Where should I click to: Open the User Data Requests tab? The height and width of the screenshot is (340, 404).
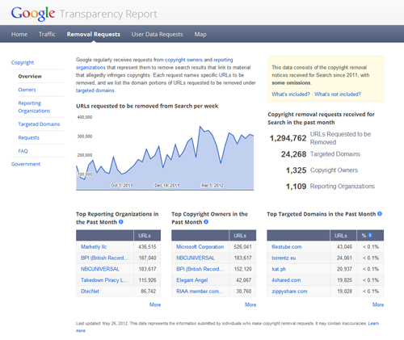tap(158, 34)
